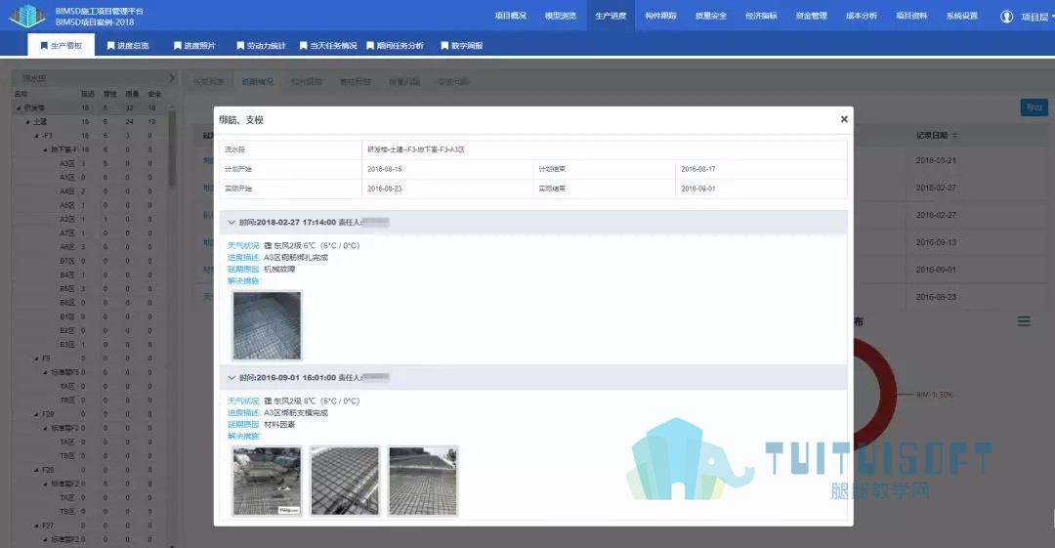The width and height of the screenshot is (1055, 548).
Task: Open first photo in 2016-09-01 record
Action: click(267, 481)
